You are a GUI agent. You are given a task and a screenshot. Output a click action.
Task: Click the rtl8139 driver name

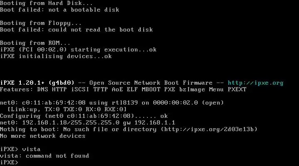tap(125, 103)
